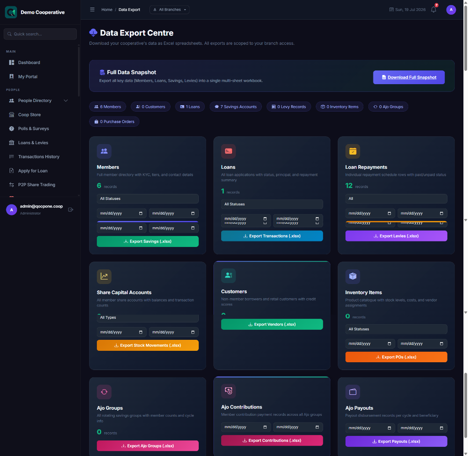Image resolution: width=468 pixels, height=456 pixels.
Task: Click Export Contributions (.xlsx) button
Action: (x=272, y=440)
